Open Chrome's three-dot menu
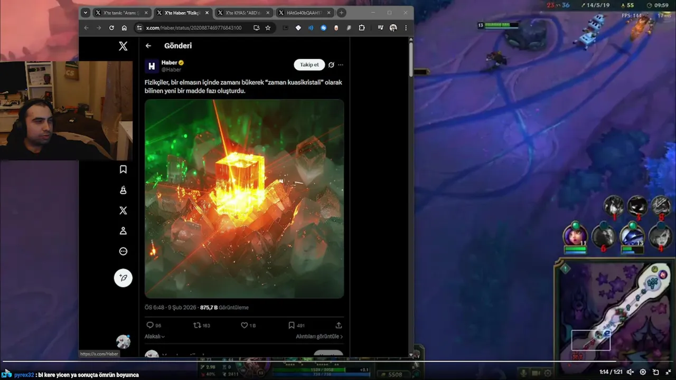This screenshot has width=676, height=380. point(406,28)
